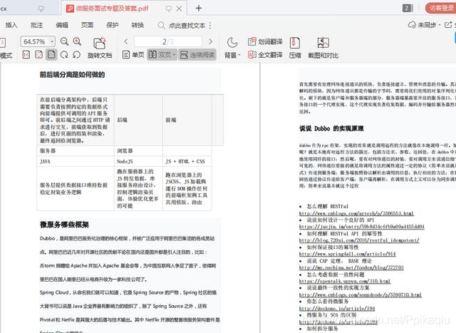
Task: Open a new tab with plus button
Action: coord(199,8)
